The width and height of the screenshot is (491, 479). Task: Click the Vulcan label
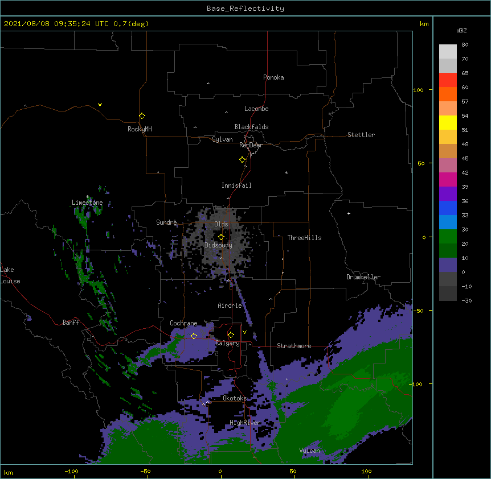(310, 451)
